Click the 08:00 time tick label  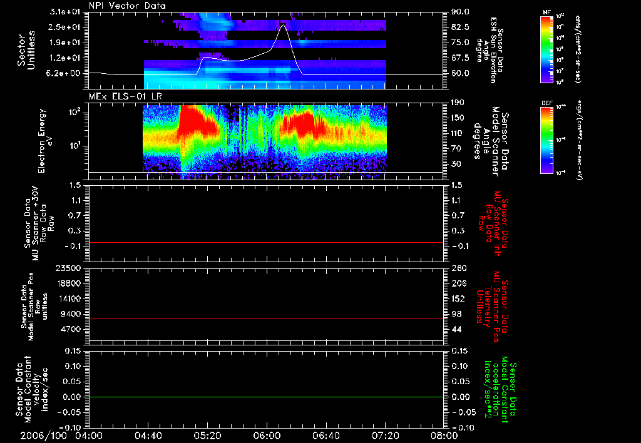click(444, 435)
